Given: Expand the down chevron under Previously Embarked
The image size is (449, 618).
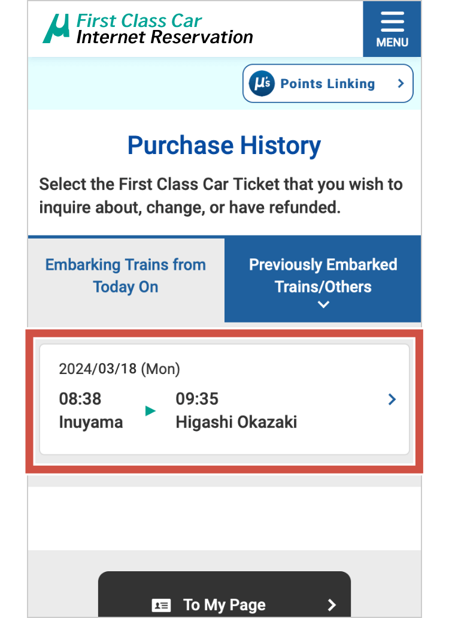Looking at the screenshot, I should [323, 305].
